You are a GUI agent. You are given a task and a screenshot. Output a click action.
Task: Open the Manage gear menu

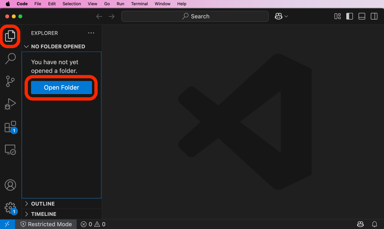click(10, 208)
